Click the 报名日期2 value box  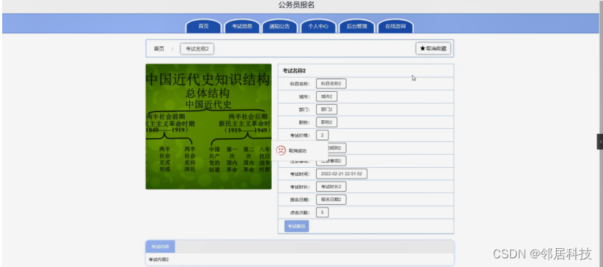point(331,200)
